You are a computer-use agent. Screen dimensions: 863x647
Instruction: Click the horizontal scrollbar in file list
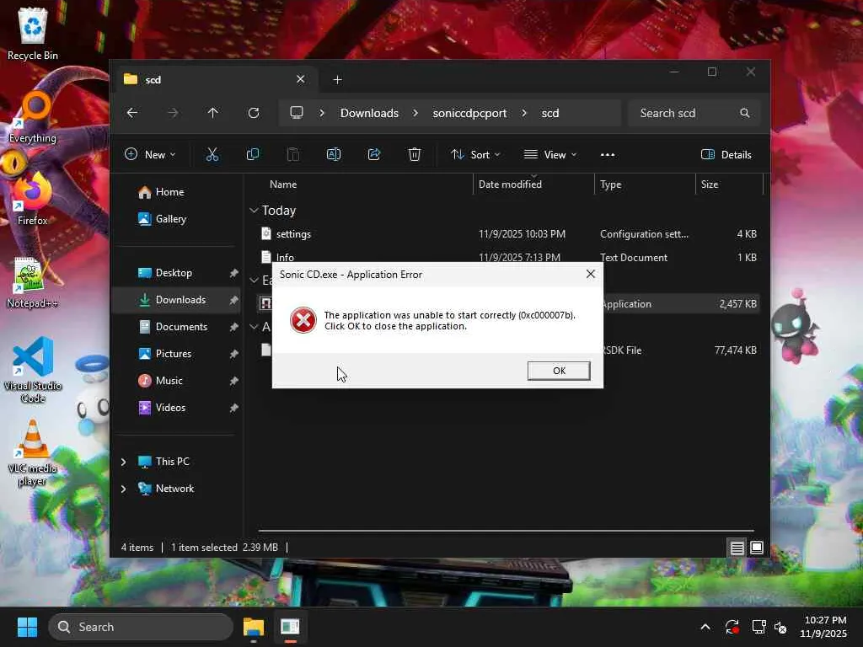[506, 531]
